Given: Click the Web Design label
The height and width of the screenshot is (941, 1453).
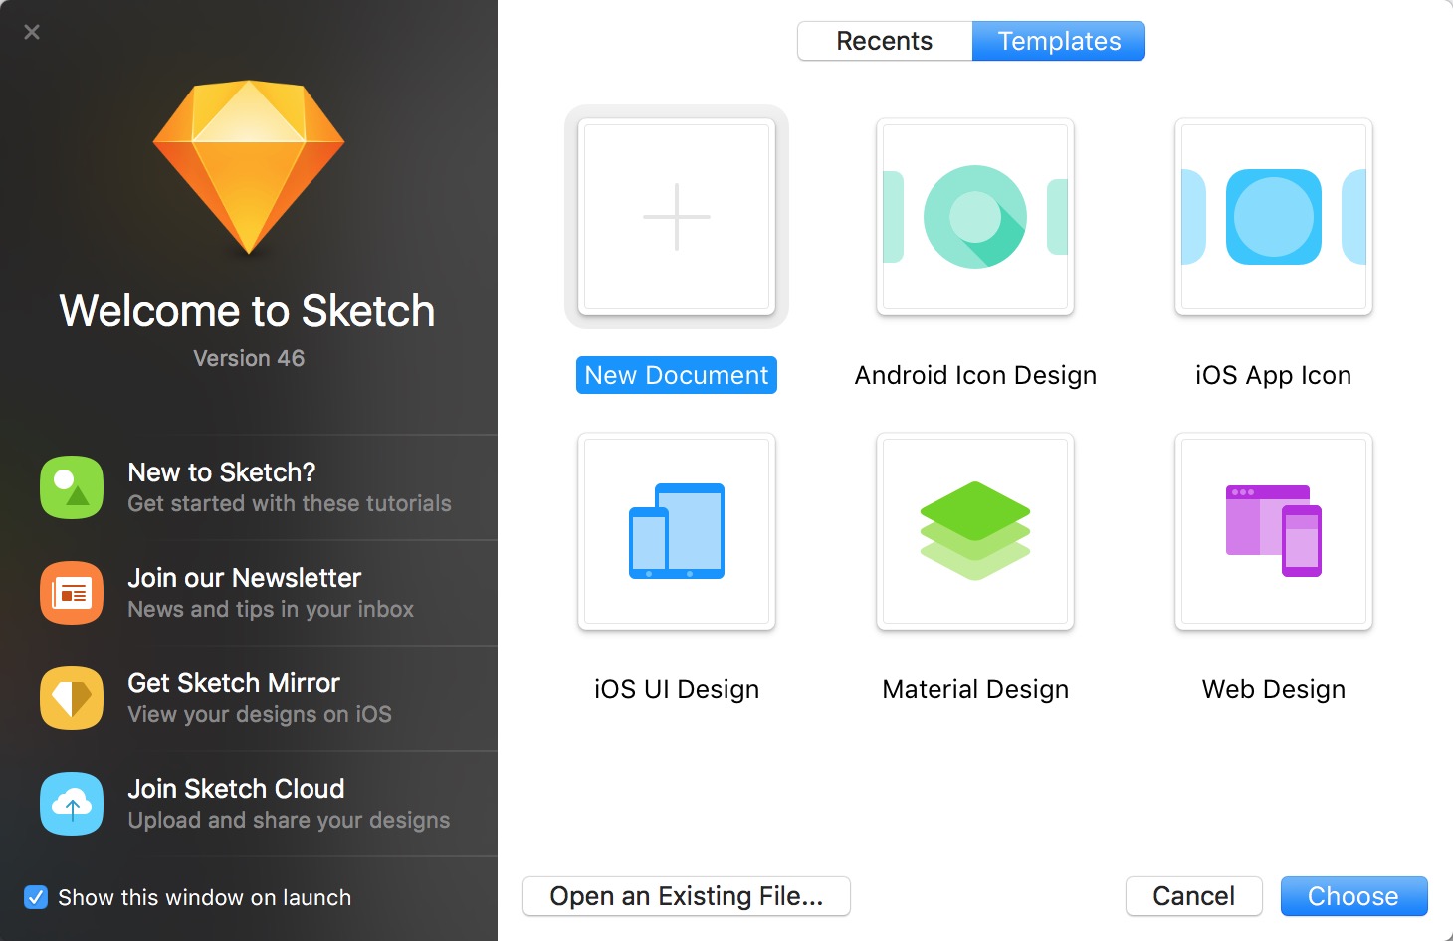Looking at the screenshot, I should click(x=1274, y=689).
